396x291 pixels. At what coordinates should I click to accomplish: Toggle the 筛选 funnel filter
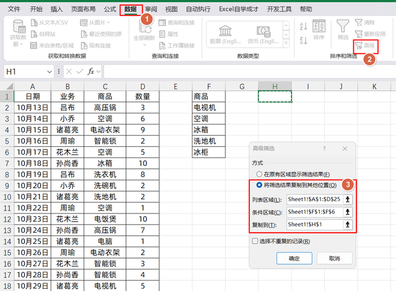click(343, 30)
